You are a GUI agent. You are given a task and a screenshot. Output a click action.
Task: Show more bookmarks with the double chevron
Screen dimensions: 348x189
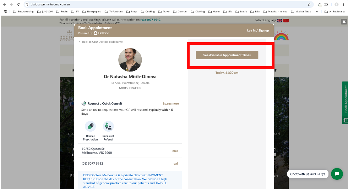tap(317, 12)
